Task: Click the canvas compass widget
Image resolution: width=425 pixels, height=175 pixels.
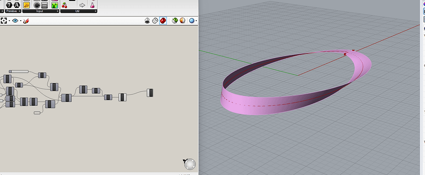Action: [x=189, y=164]
